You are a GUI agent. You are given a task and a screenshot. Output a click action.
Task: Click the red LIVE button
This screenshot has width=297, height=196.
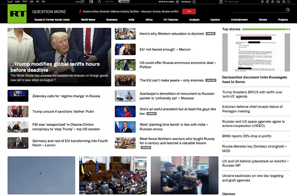(189, 11)
